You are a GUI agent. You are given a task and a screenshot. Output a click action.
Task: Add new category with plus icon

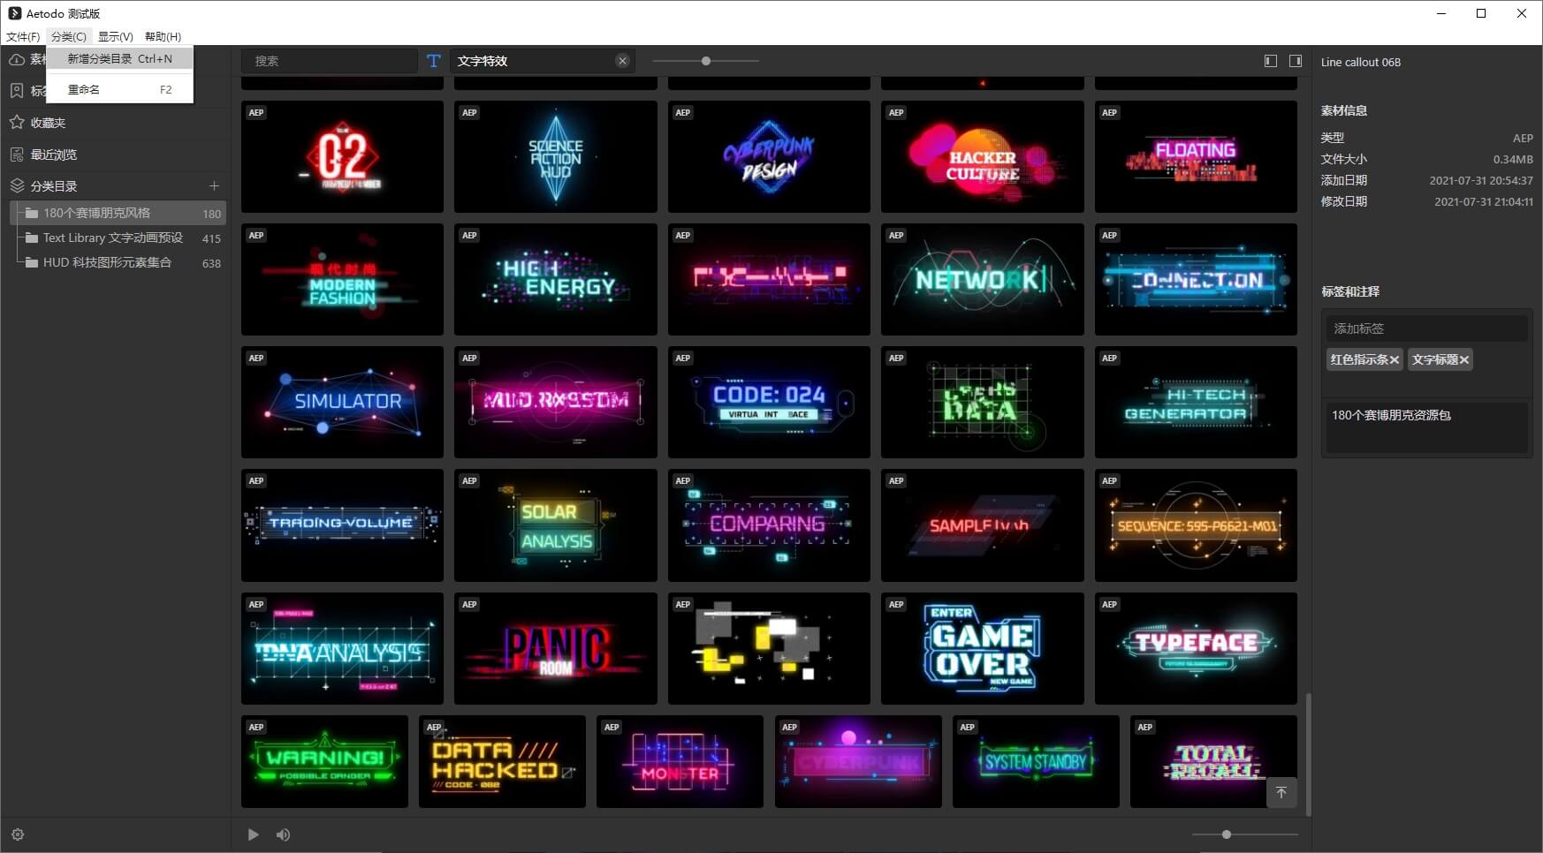[x=214, y=186]
